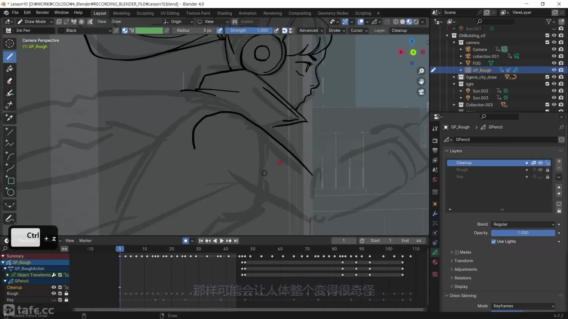The width and height of the screenshot is (568, 319).
Task: Open the Advanced brush settings dropdown
Action: (x=310, y=30)
